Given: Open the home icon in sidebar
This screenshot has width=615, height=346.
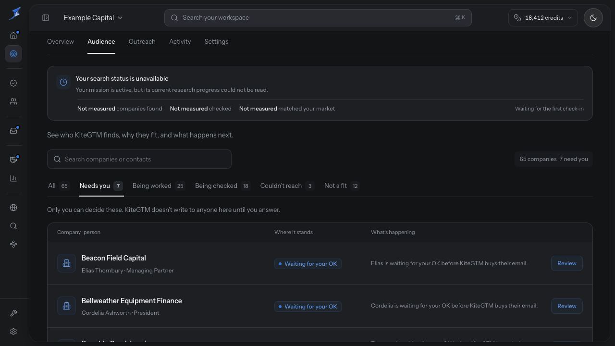Looking at the screenshot, I should [x=13, y=36].
